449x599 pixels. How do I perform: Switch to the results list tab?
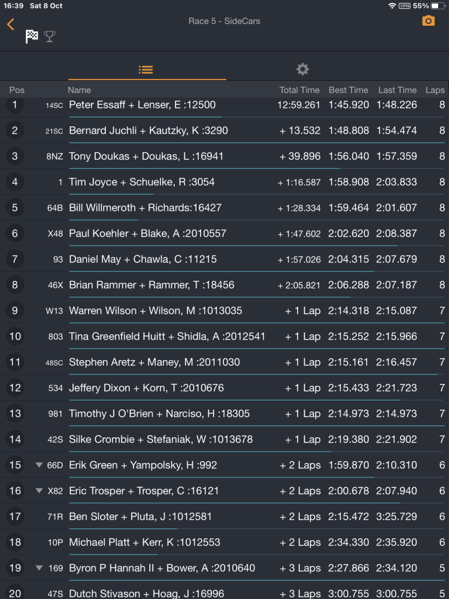146,69
